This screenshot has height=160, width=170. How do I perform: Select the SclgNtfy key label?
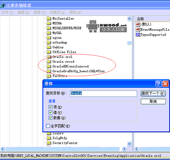[x=60, y=138]
